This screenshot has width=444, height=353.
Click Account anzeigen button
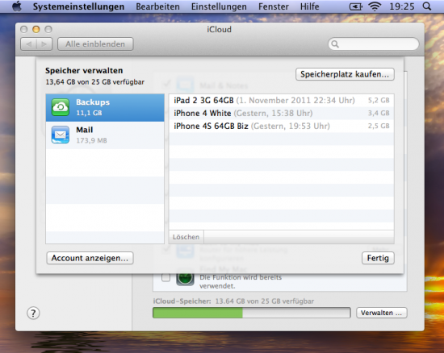tap(90, 258)
